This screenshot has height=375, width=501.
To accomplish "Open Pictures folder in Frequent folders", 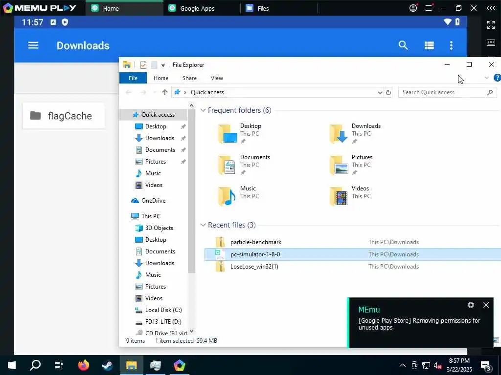I will click(351, 165).
